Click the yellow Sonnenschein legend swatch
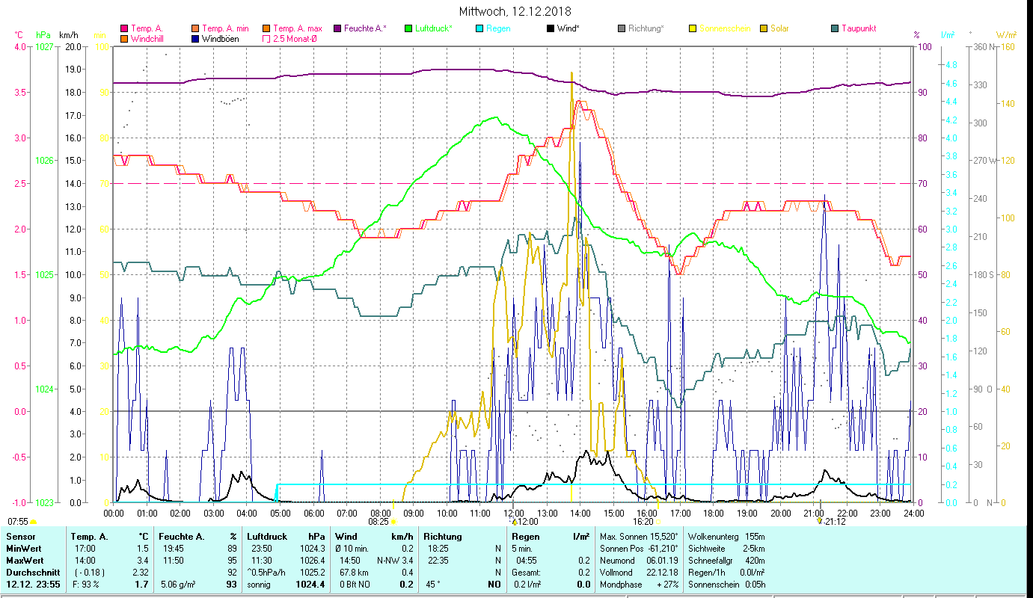Image resolution: width=1033 pixels, height=598 pixels. point(693,28)
